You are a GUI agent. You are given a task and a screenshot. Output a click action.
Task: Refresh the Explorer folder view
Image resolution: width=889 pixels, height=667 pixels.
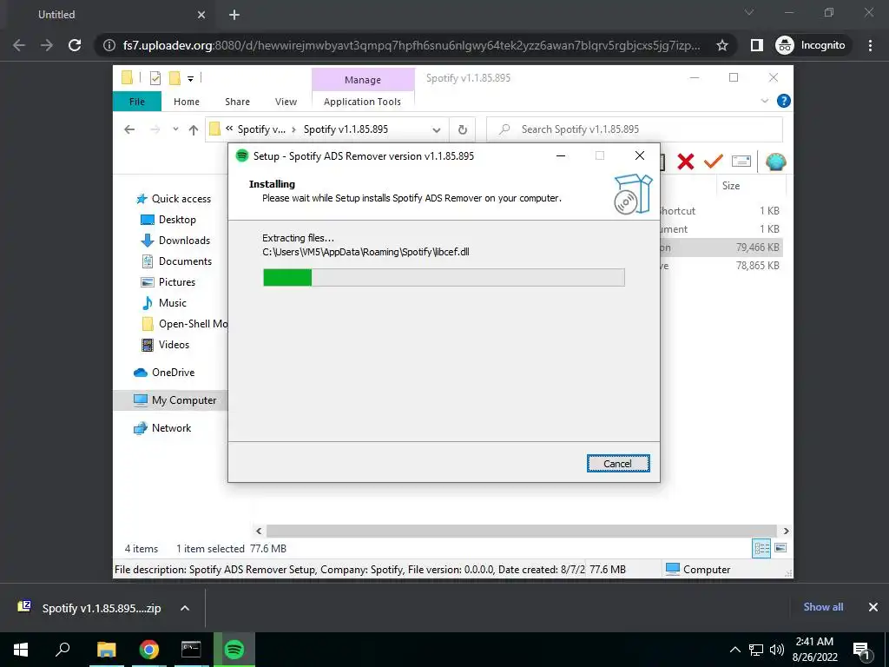point(463,130)
